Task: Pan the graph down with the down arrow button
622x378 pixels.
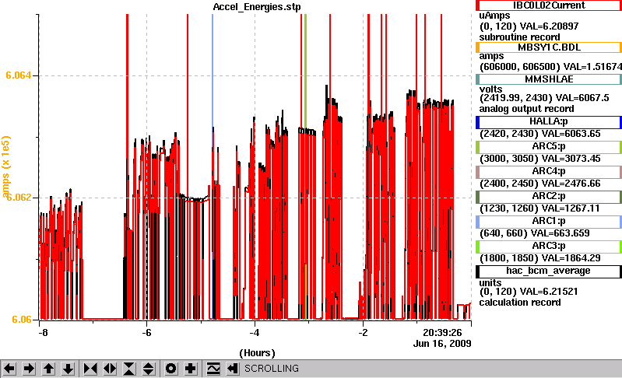Action: click(x=69, y=369)
